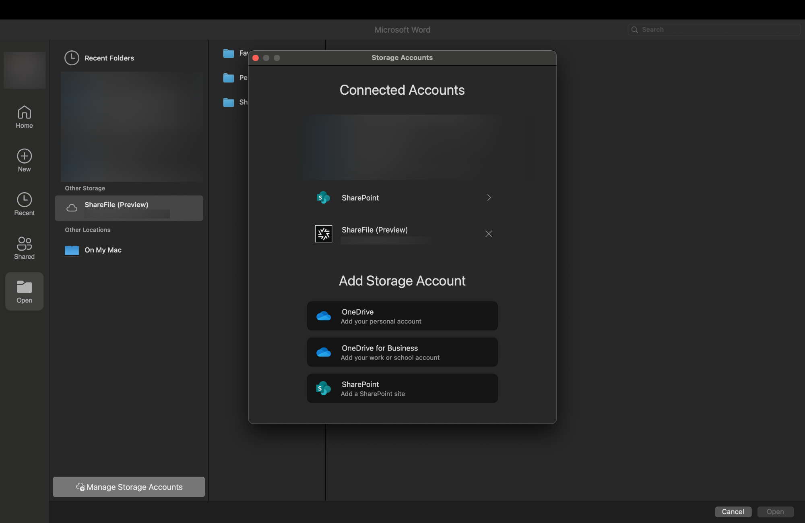Click the magnifier icon in Search field
The height and width of the screenshot is (523, 805).
[x=635, y=30]
